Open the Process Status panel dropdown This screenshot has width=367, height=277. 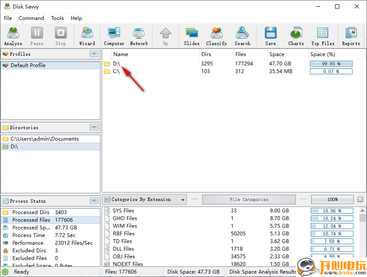coord(94,201)
